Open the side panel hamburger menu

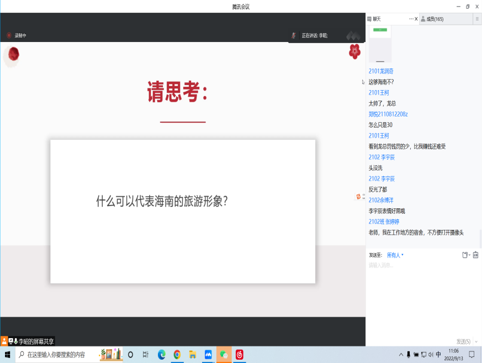point(477,19)
